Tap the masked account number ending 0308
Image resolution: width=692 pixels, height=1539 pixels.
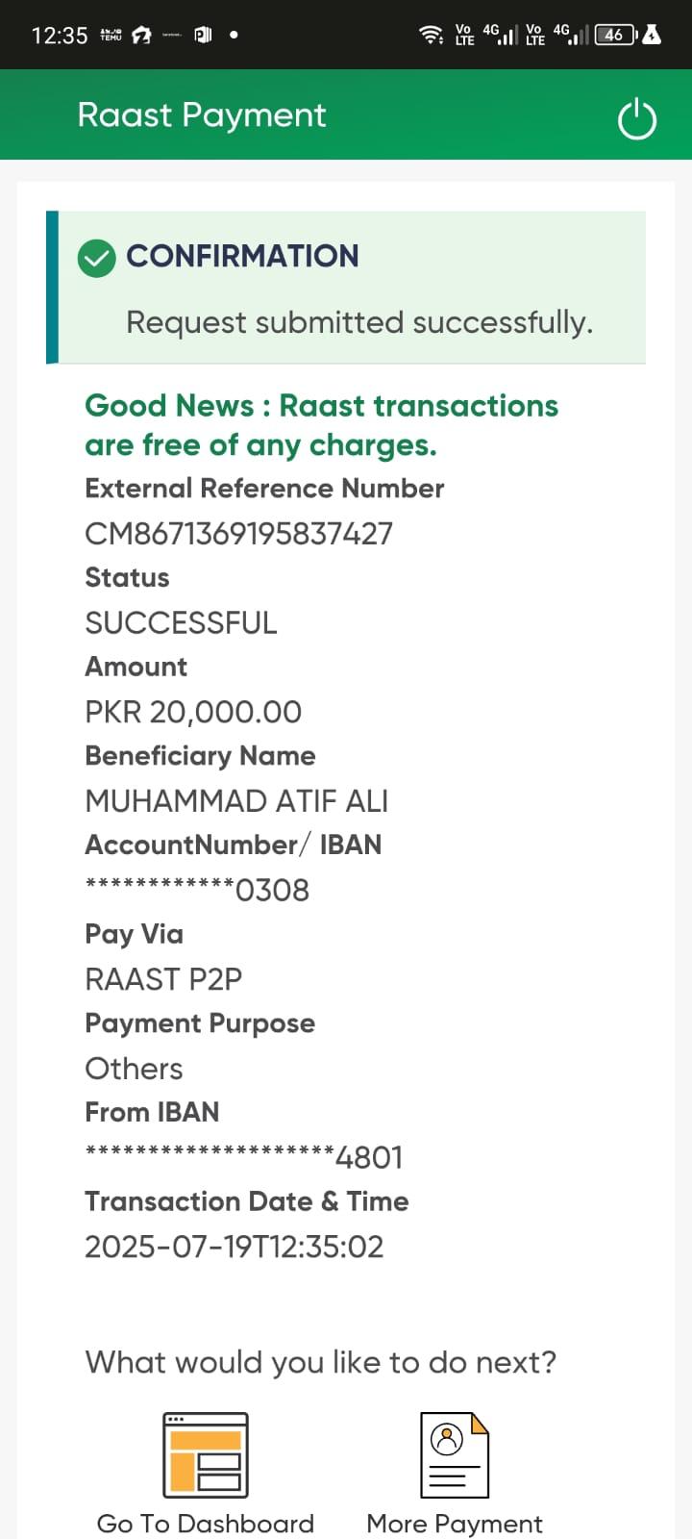coord(197,890)
